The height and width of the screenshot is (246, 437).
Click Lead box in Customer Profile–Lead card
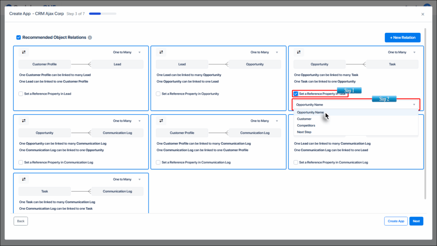[117, 64]
